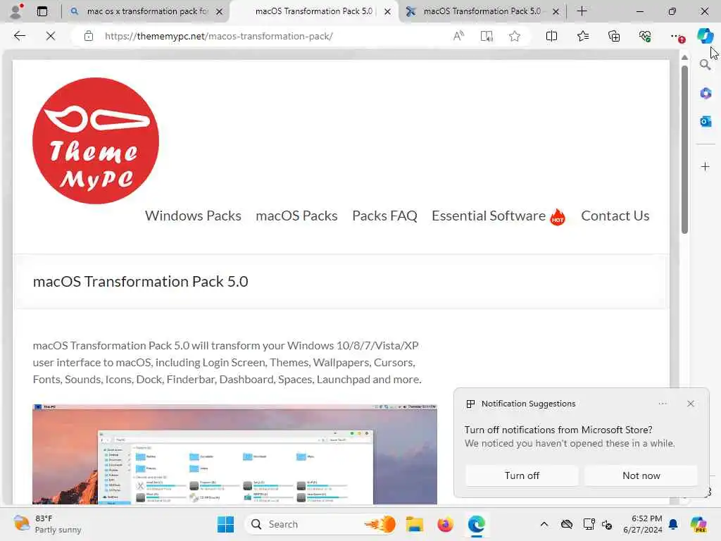Screen dimensions: 721x541
Task: Stop loading the current page
Action: click(x=51, y=36)
